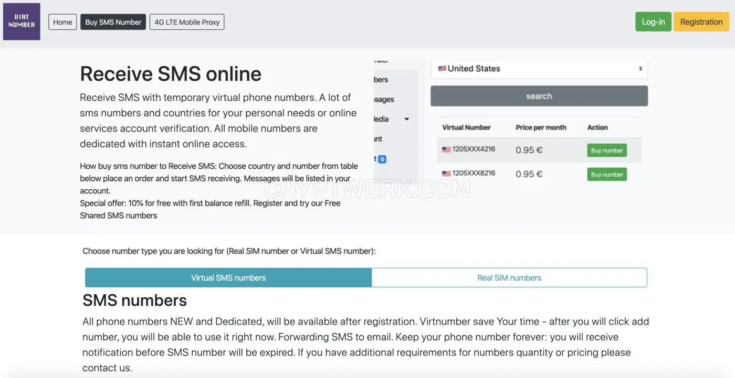
Task: Click the US flag beside 1205XXX4216
Action: tap(446, 149)
